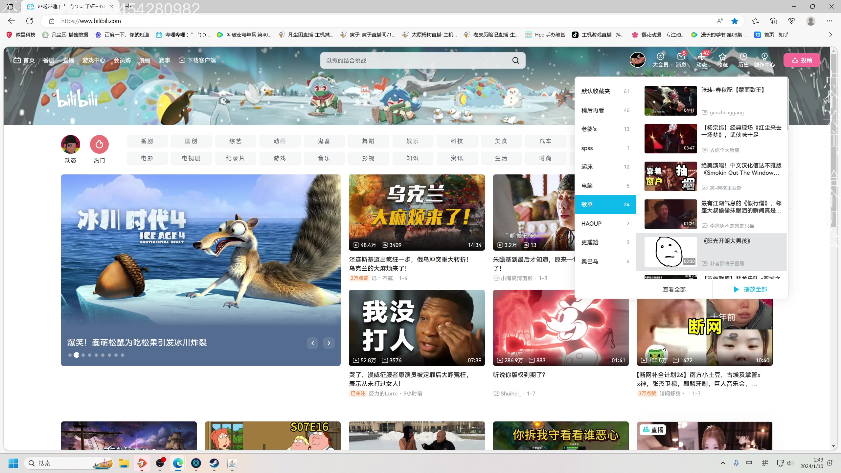The image size is (841, 473).
Task: Select the 奥巴马 folder
Action: [605, 261]
